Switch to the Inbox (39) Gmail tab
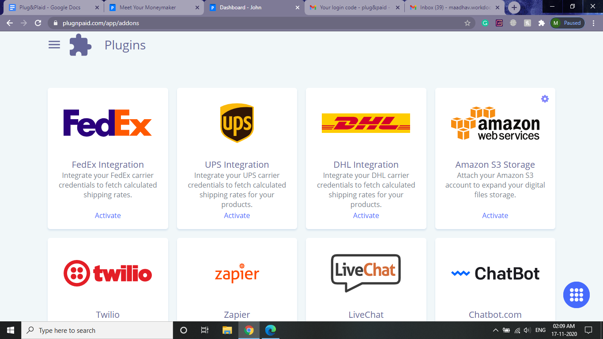This screenshot has width=603, height=339. (455, 8)
